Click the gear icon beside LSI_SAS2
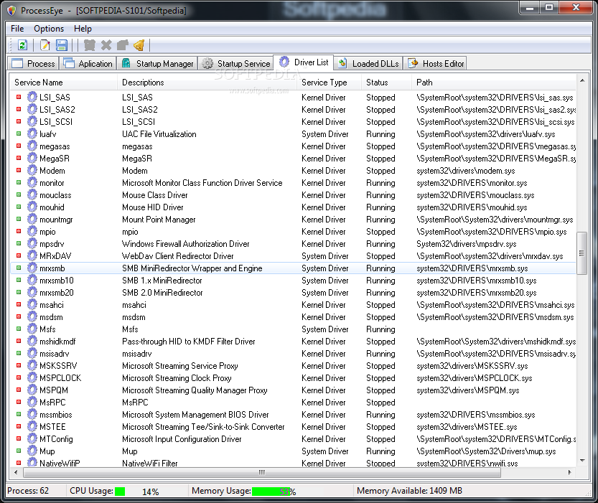598x503 pixels. pos(32,109)
